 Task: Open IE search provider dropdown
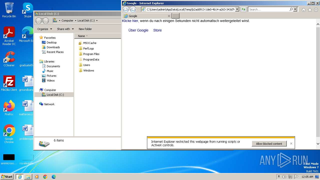295,9
